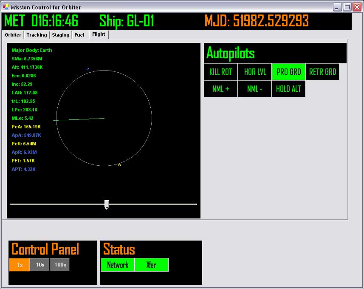Enable the HOR LVL autopilot
This screenshot has height=289, width=364.
click(255, 72)
